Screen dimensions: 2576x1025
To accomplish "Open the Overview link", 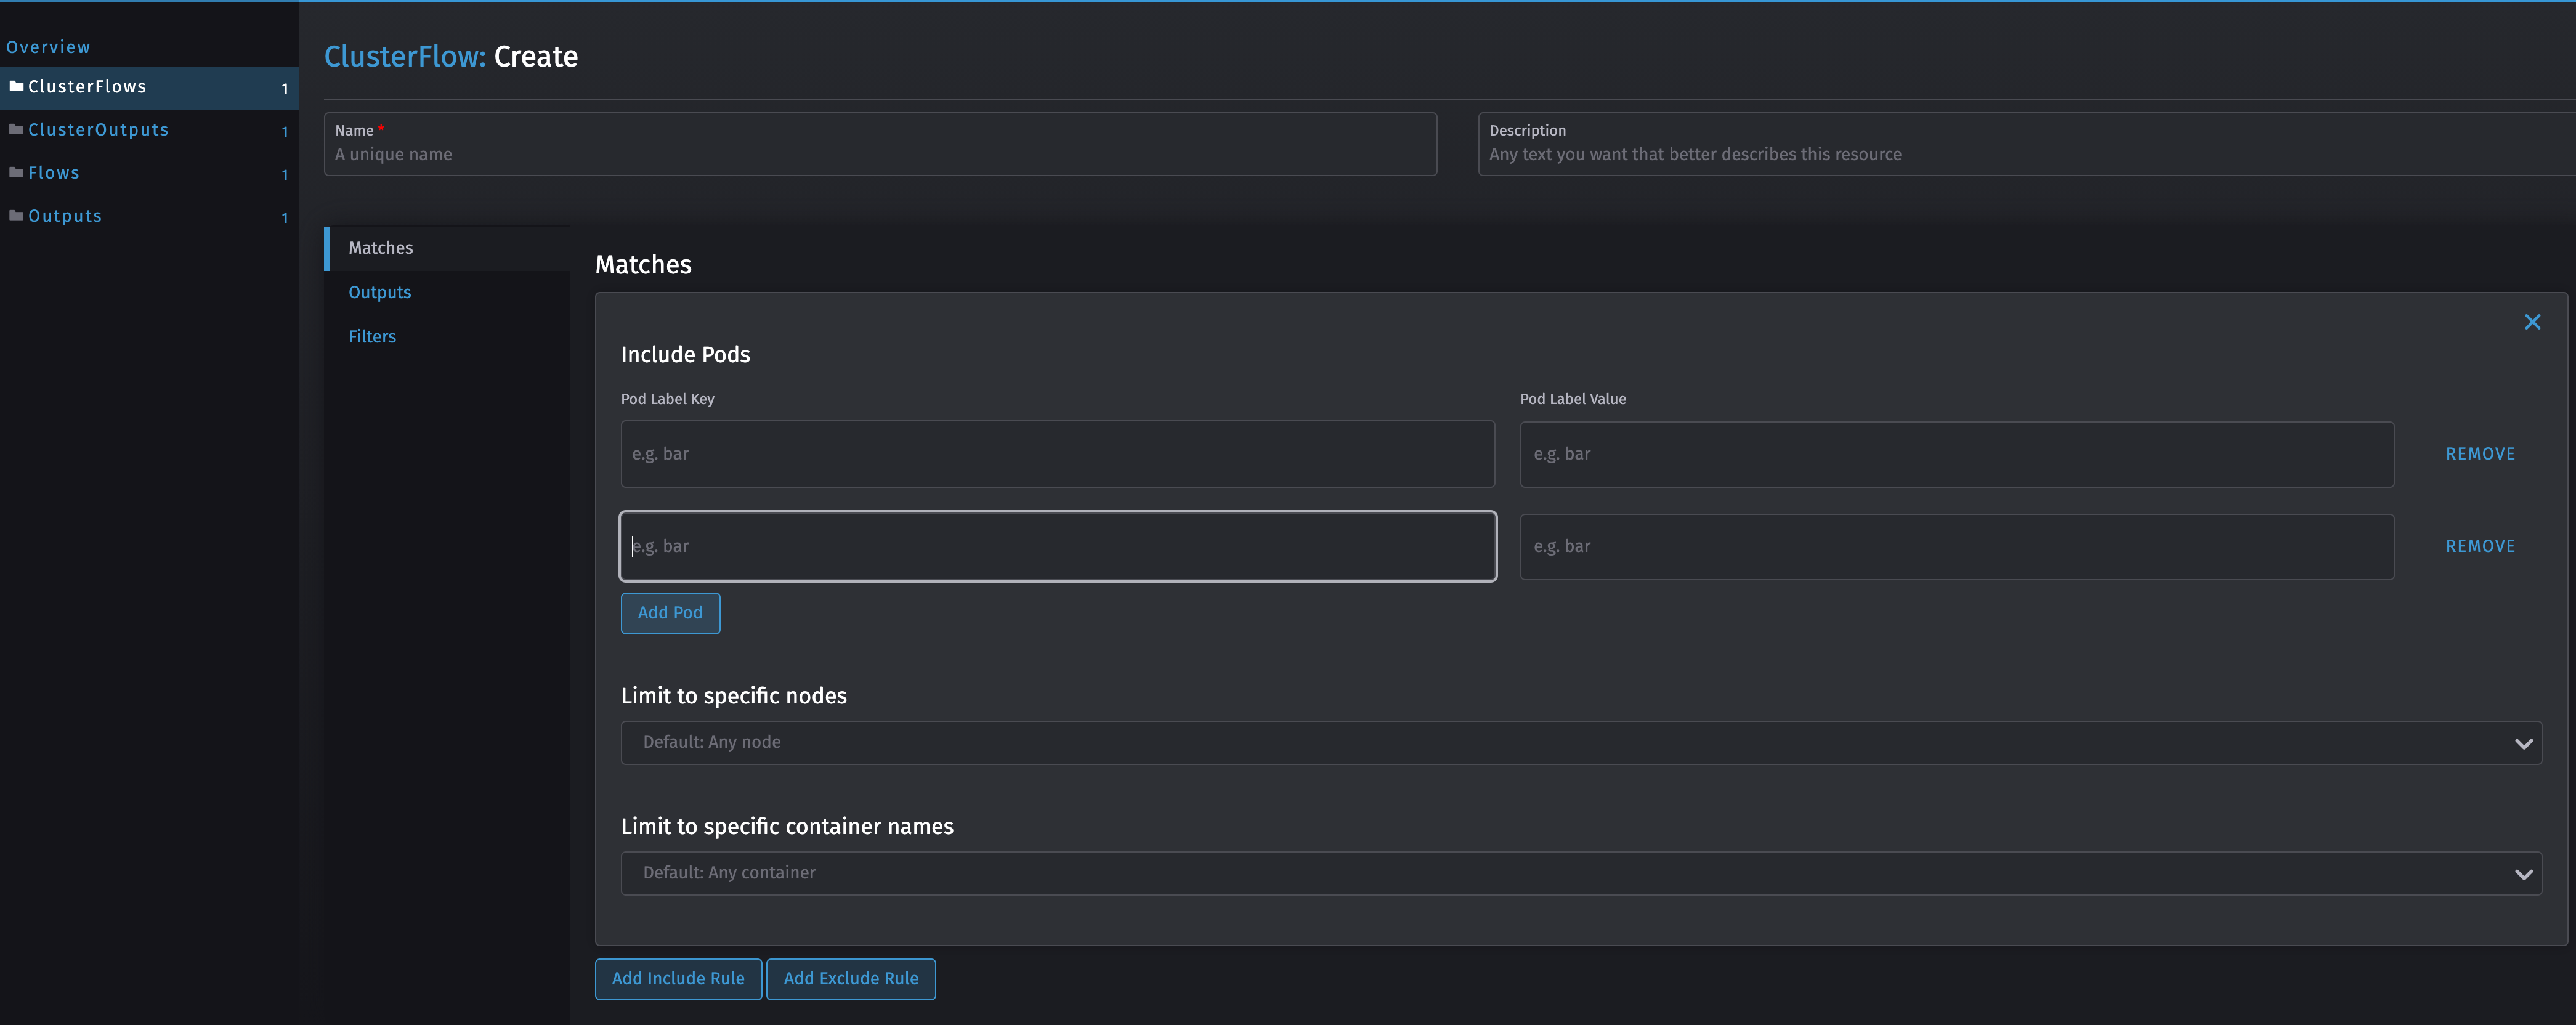I will 48,46.
